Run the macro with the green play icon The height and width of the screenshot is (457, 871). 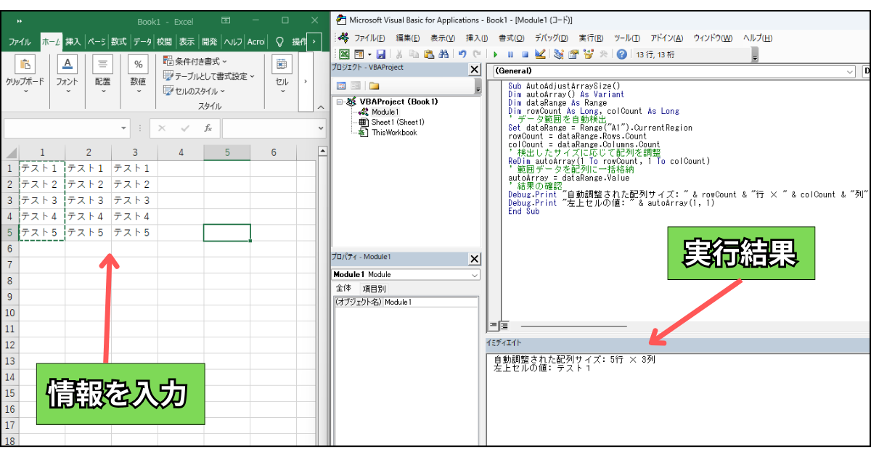click(x=495, y=54)
